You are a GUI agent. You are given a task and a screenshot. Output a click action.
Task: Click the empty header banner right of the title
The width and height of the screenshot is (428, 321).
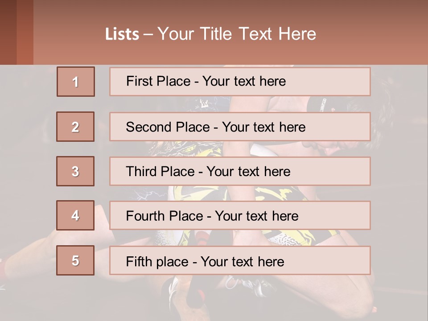374,33
